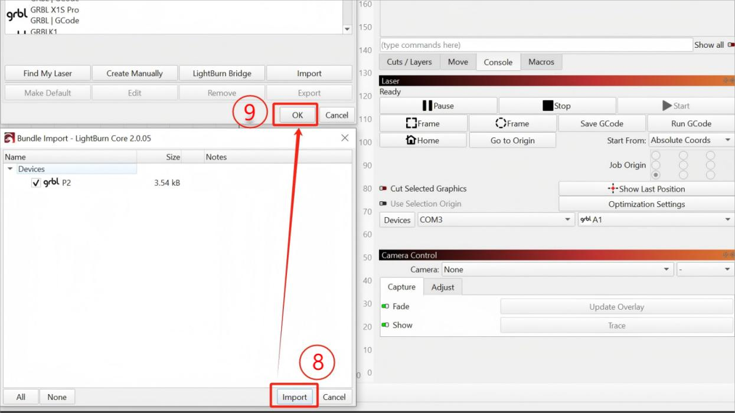
Task: Click OK in the Devices dialog
Action: pos(298,115)
